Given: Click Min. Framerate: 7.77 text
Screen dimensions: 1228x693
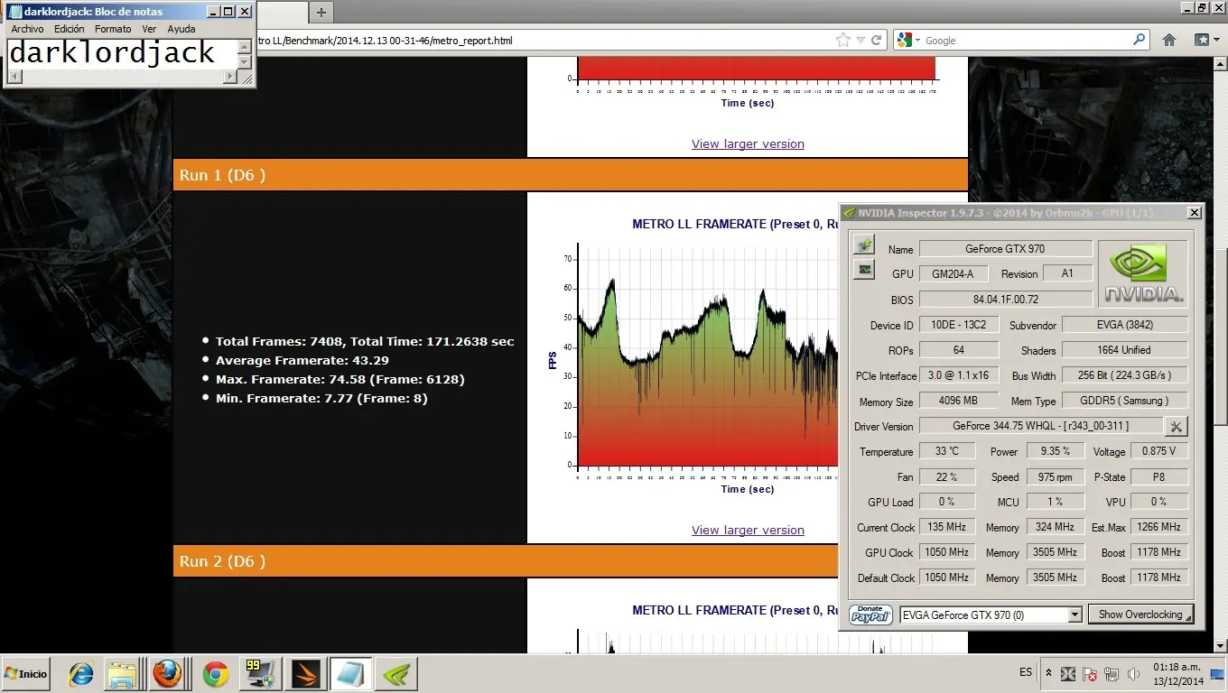Looking at the screenshot, I should coord(321,398).
